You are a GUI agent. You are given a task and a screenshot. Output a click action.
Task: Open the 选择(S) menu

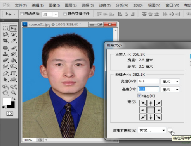88,5
